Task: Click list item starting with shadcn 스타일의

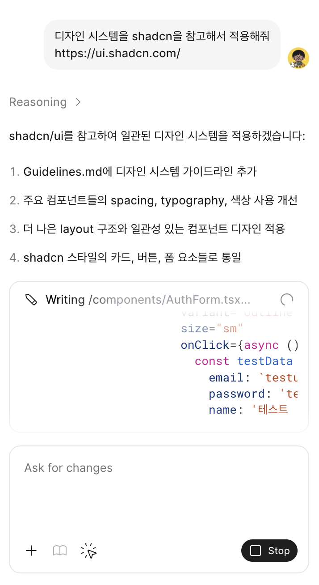Action: click(132, 257)
